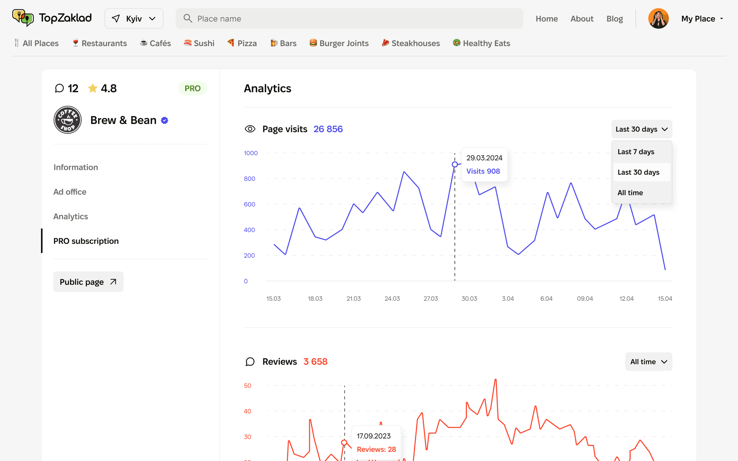Open the PRO subscription sidebar tab
This screenshot has height=461, width=738.
[86, 241]
